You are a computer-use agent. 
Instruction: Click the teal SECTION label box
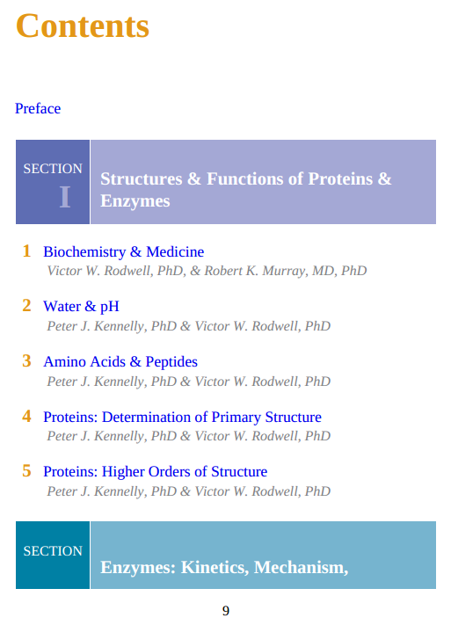pyautogui.click(x=53, y=555)
